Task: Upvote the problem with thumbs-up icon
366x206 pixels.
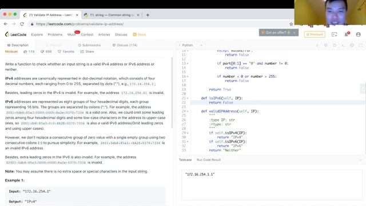Action: [25, 51]
